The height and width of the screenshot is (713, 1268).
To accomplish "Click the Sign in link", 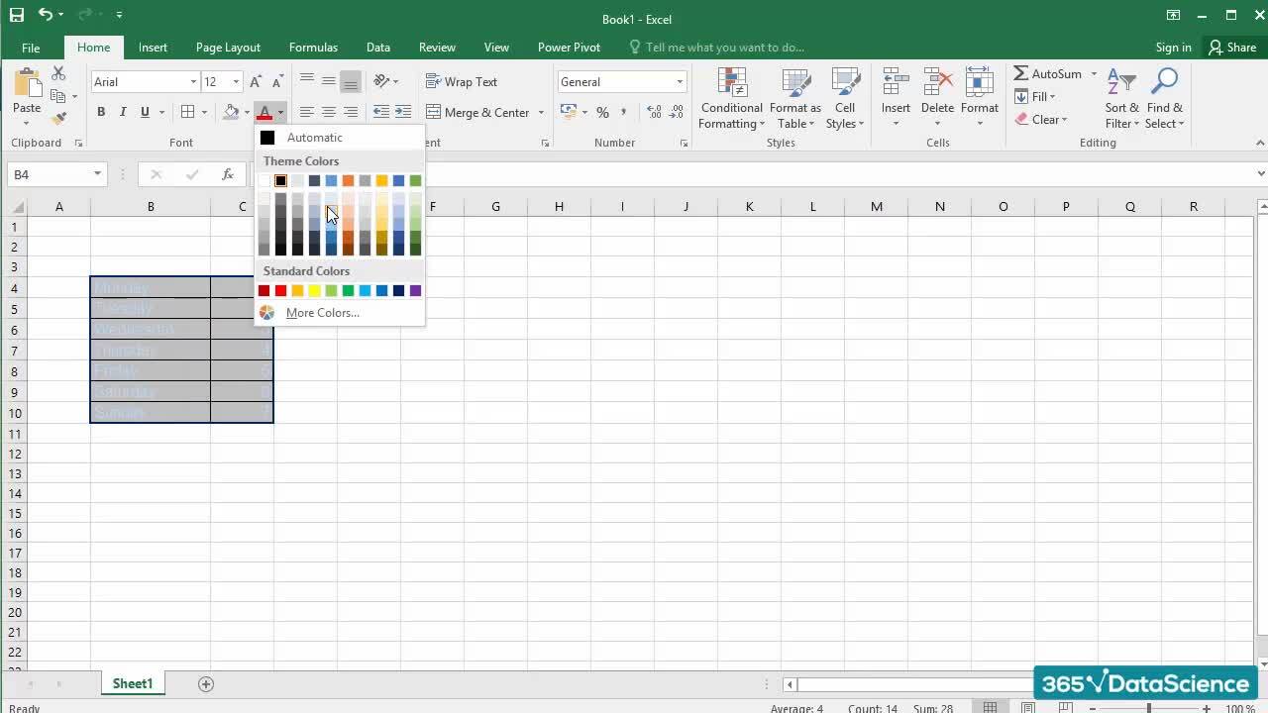I will tap(1173, 47).
